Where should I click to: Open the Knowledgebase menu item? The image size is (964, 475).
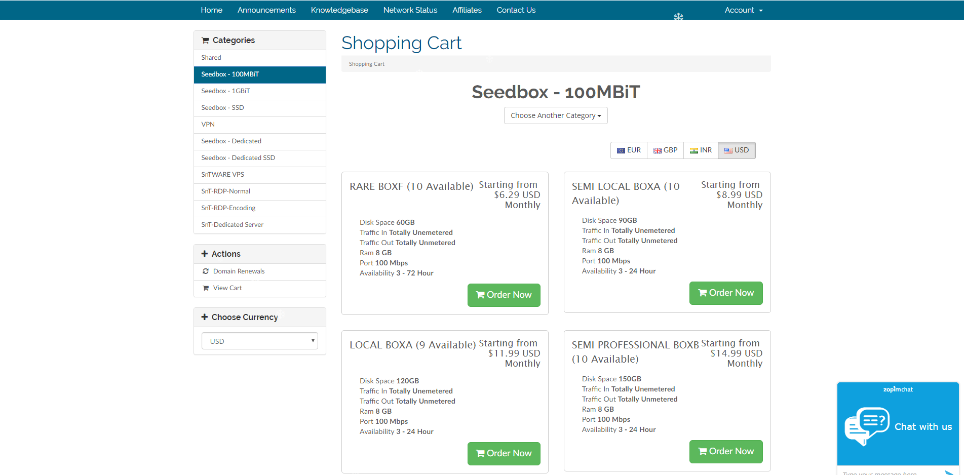click(x=339, y=10)
